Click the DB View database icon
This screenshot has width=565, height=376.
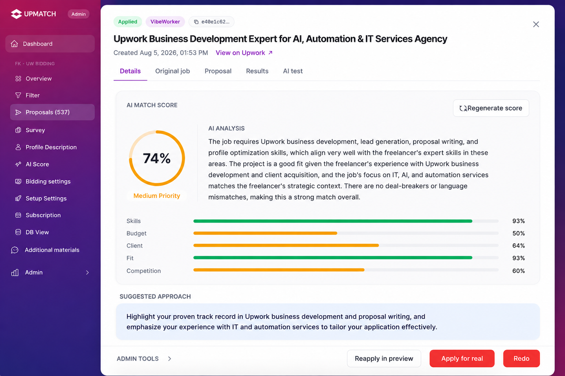pyautogui.click(x=18, y=232)
